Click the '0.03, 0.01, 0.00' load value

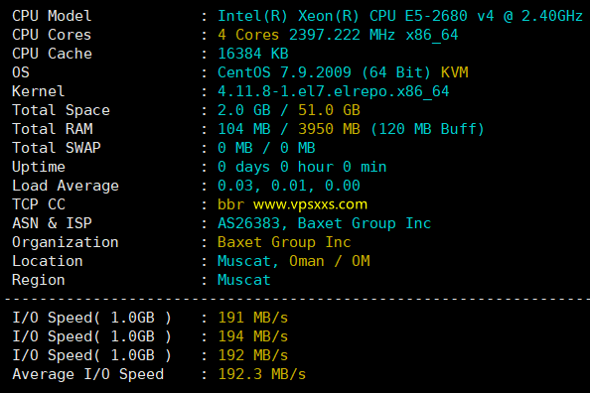coord(289,186)
